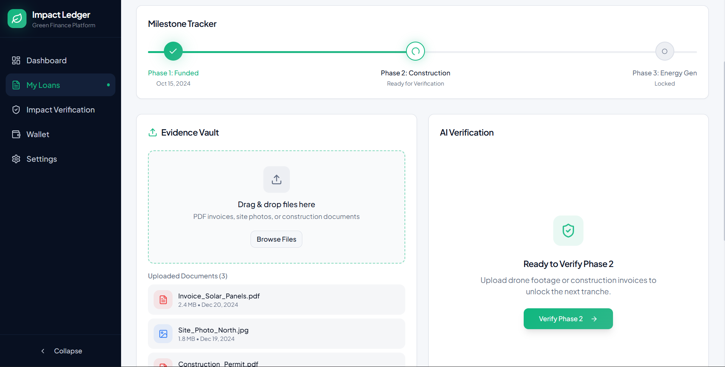Click the upload icon in the drop zone

point(277,180)
